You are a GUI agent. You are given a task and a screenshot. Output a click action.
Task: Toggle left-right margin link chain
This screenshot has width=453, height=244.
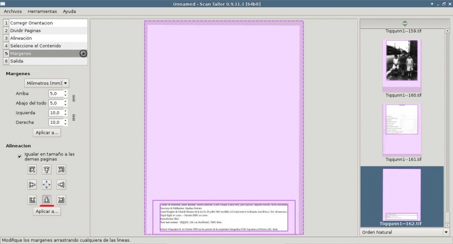click(x=74, y=117)
